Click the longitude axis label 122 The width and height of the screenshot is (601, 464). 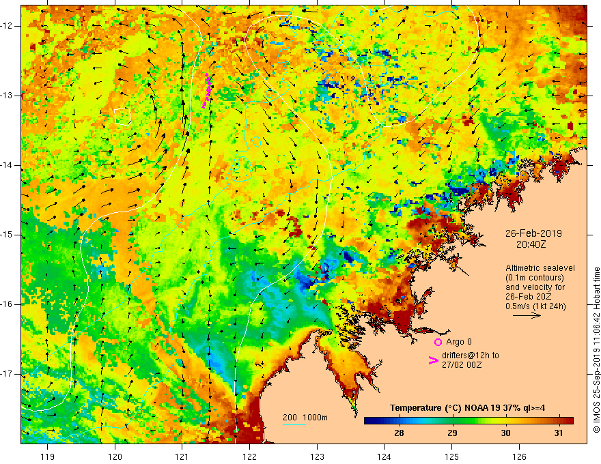(x=249, y=456)
